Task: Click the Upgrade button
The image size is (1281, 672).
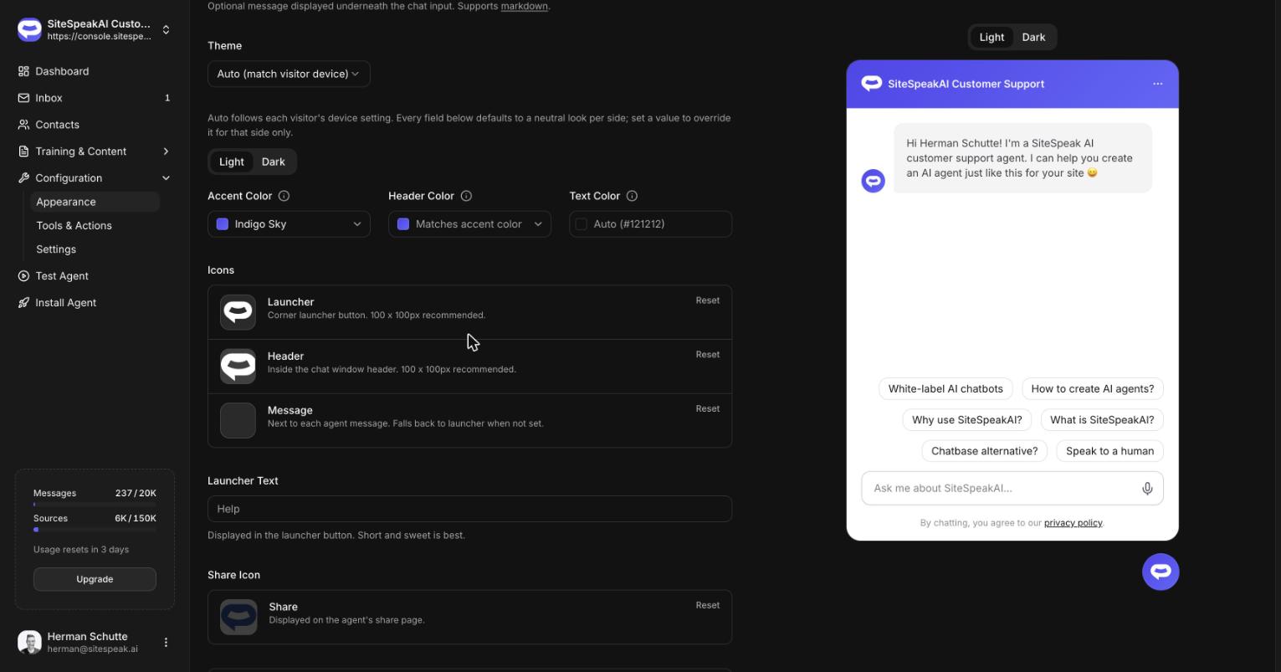Action: click(95, 579)
